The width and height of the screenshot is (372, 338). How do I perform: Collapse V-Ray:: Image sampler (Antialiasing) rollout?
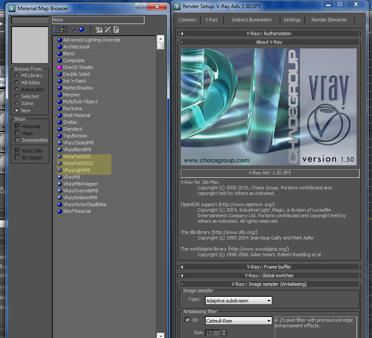(269, 284)
